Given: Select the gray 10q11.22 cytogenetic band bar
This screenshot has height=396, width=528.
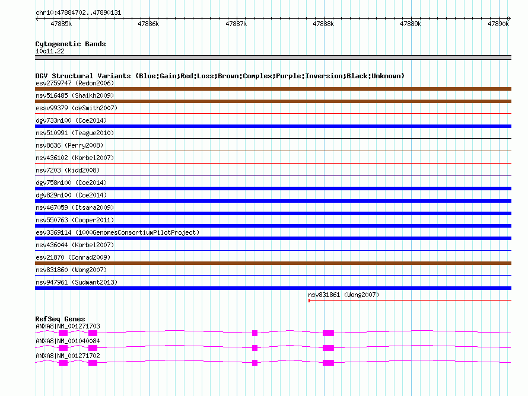Looking at the screenshot, I should (x=273, y=58).
